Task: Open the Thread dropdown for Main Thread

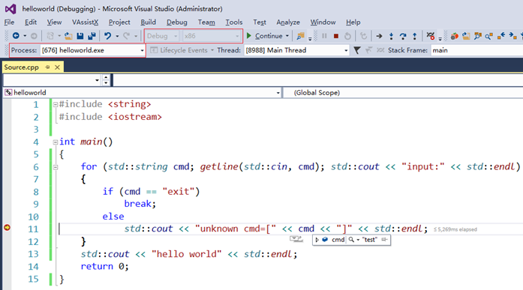Action: tap(346, 51)
